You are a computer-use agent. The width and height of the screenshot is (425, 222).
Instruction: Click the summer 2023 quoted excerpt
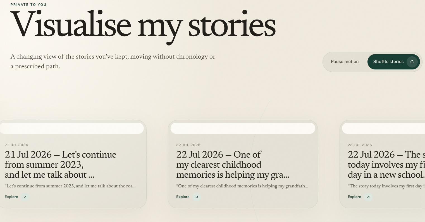[70, 186]
